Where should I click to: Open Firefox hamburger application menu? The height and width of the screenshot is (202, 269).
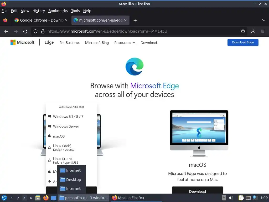[x=263, y=31]
